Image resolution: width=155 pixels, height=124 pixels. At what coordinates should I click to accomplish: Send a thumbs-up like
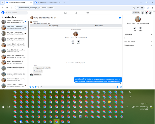[x=121, y=87]
